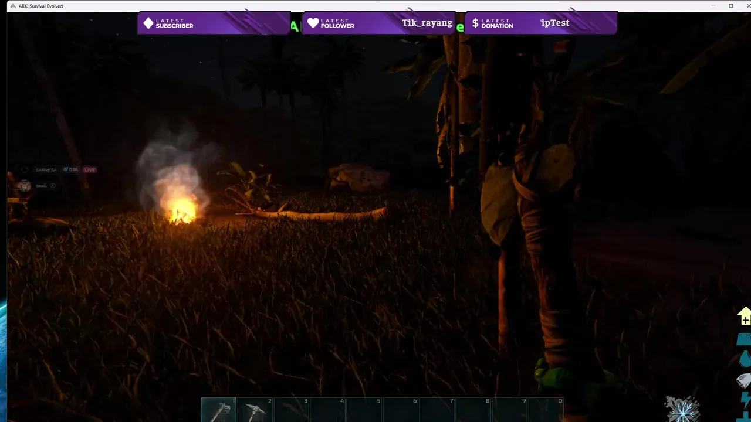Click the follower name Tik_rayang
The width and height of the screenshot is (751, 422).
pos(427,23)
